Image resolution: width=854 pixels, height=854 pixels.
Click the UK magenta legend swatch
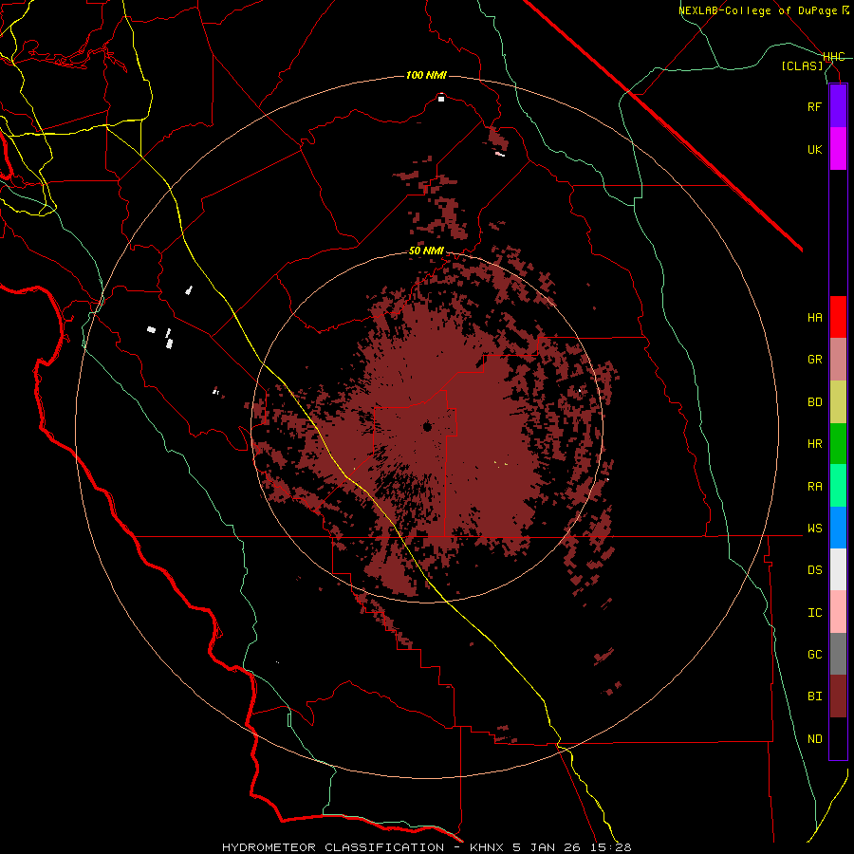[x=838, y=149]
